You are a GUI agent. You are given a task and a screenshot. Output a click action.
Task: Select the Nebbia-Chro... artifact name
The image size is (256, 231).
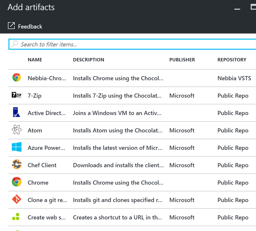(47, 78)
